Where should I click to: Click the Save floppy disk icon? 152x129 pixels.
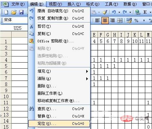(21, 12)
